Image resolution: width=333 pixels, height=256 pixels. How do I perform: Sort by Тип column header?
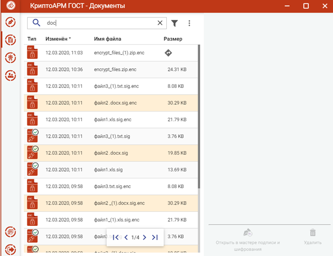(32, 39)
